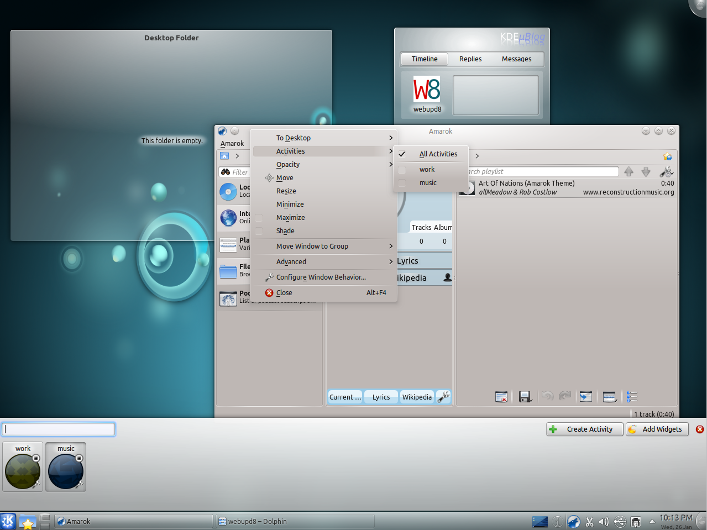
Task: Click the info notifications icon in tray
Action: point(558,522)
